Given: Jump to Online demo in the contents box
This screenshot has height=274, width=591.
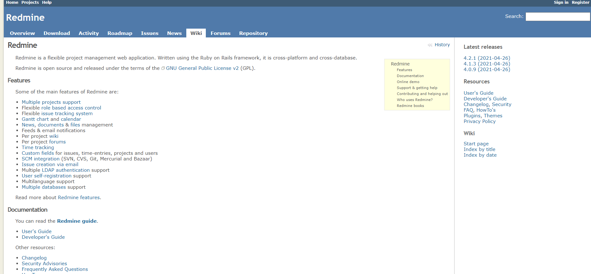Looking at the screenshot, I should pyautogui.click(x=408, y=82).
